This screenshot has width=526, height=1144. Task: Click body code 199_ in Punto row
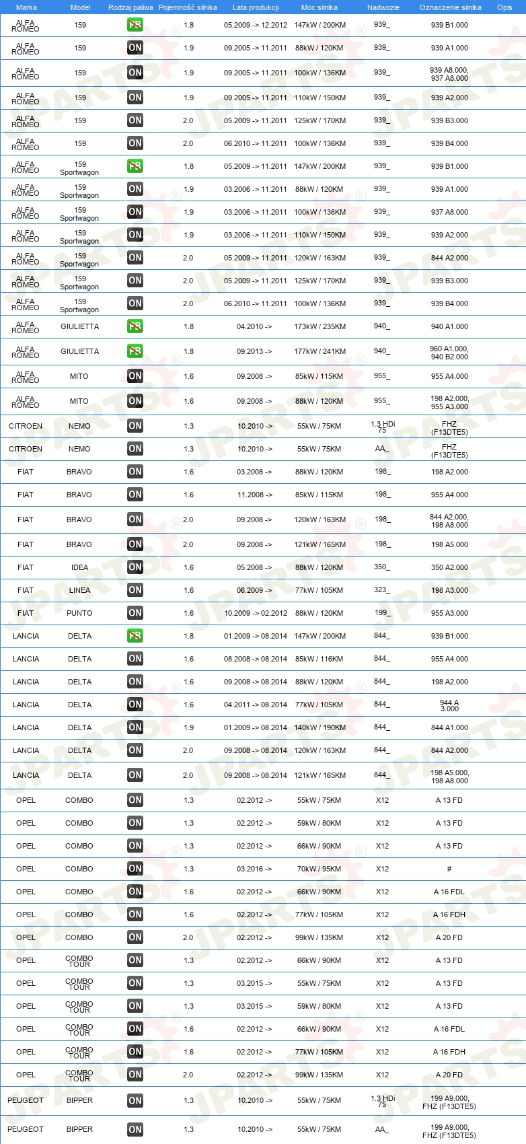click(382, 612)
